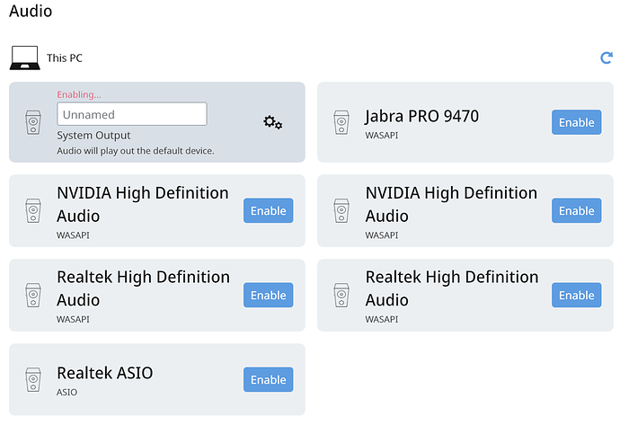Screen dimensions: 620x425
Task: Click the This PC laptop icon
Action: tap(25, 58)
